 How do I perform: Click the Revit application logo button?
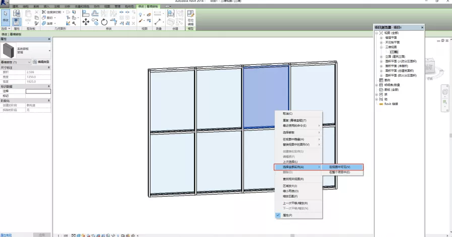pos(5,3)
